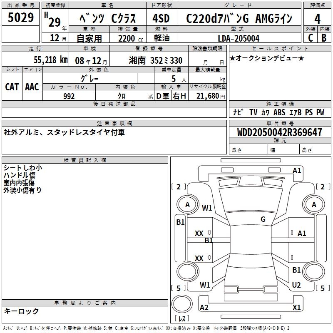Click the ナビ equipment label

pos(238,112)
